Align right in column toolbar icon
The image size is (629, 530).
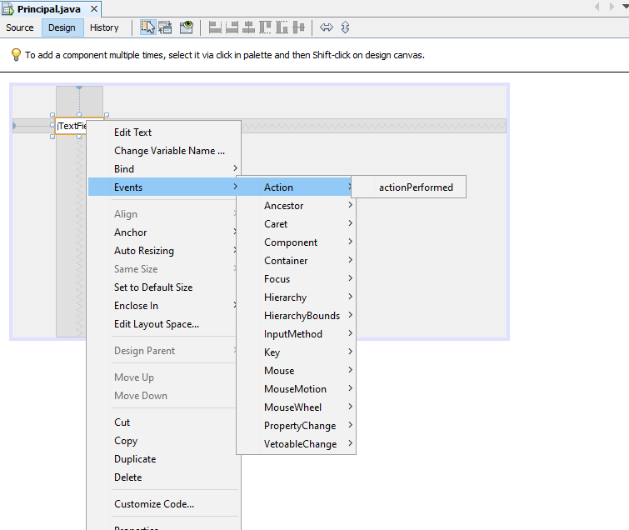232,27
